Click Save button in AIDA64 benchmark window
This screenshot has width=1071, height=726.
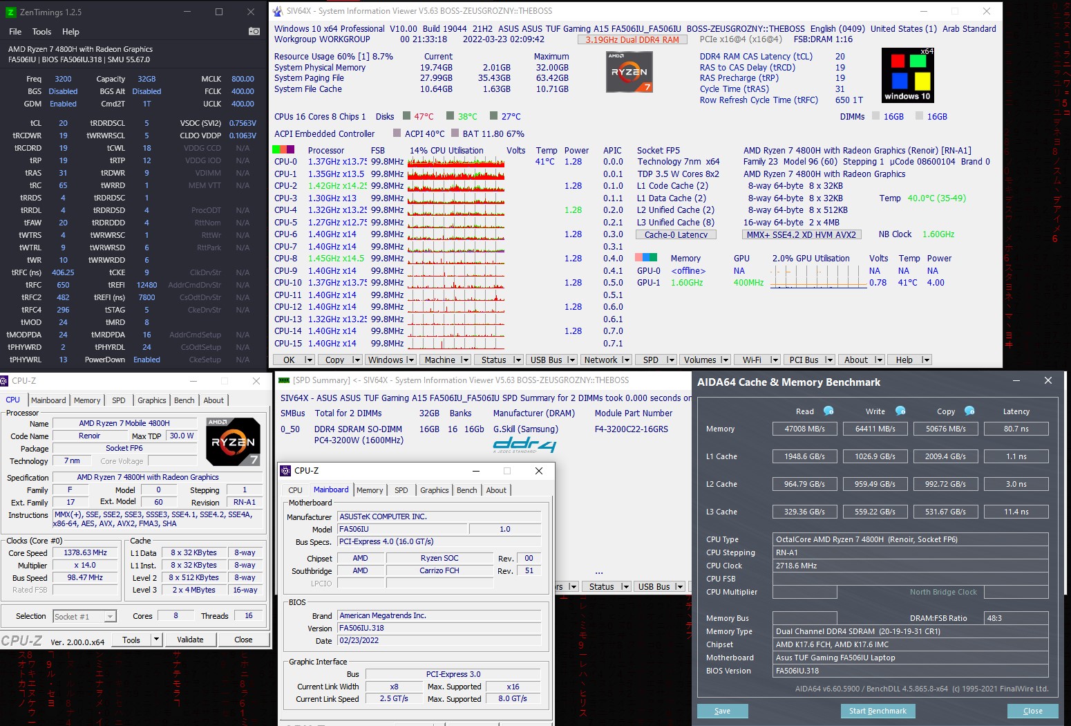point(723,711)
